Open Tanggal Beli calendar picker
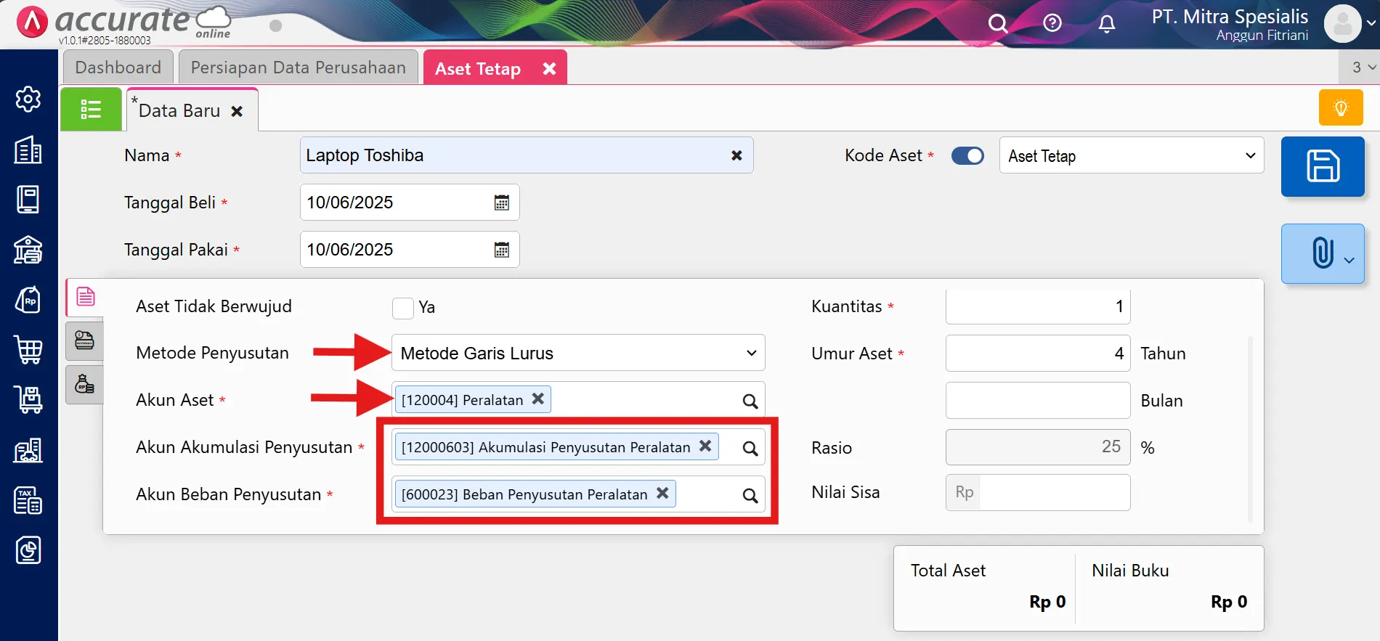 coord(501,203)
